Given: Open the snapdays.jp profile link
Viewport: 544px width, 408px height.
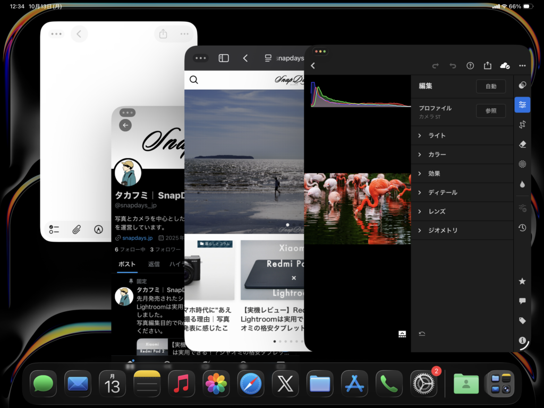Looking at the screenshot, I should [x=137, y=238].
